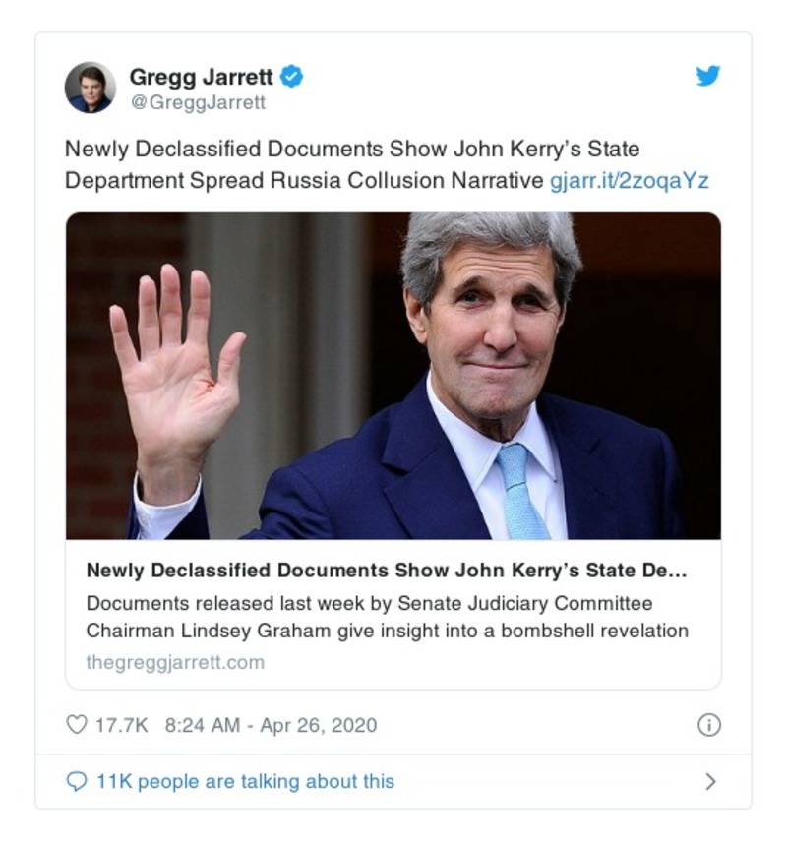Open the Gregg Jarrett display name
The image size is (787, 844).
coord(203,76)
